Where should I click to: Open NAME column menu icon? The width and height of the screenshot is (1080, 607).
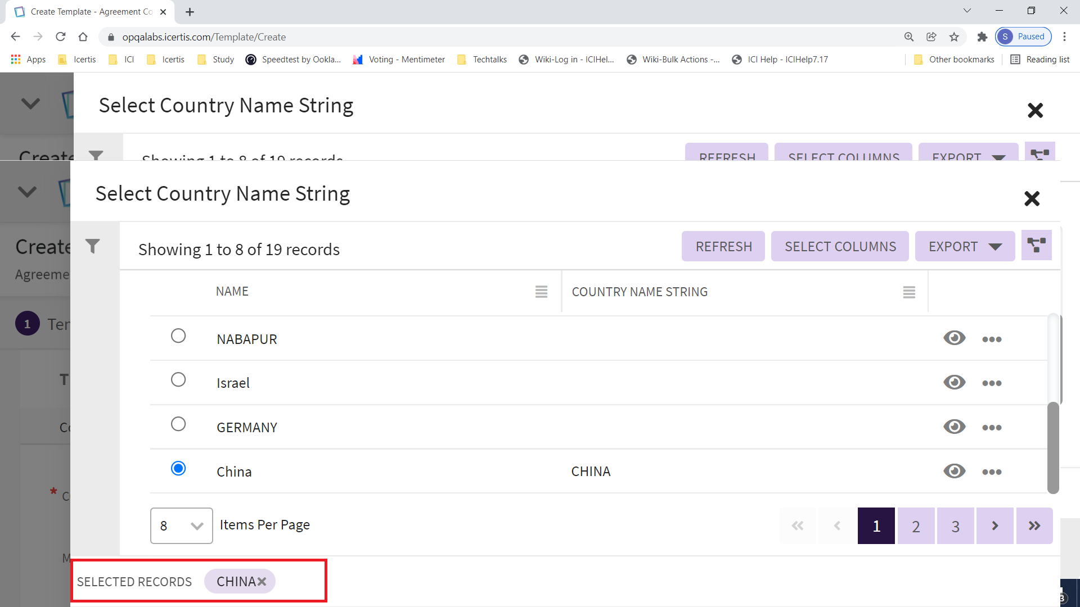point(541,292)
